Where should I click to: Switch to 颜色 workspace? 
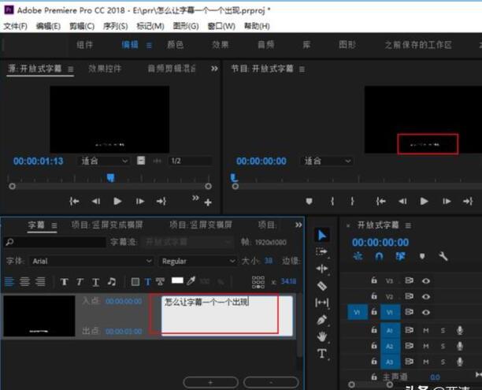pos(175,45)
